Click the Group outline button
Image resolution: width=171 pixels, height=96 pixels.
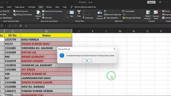point(166,11)
